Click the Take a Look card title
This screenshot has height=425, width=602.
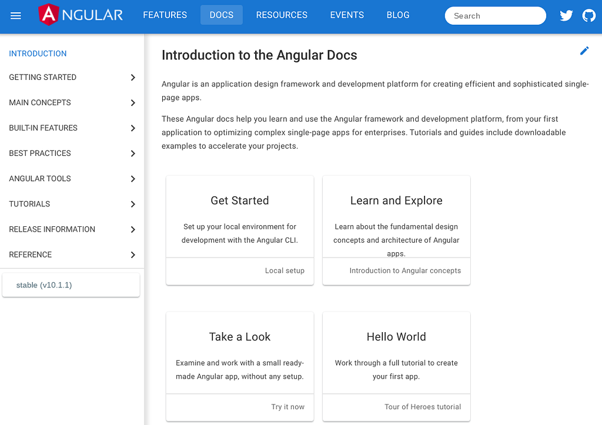point(240,337)
